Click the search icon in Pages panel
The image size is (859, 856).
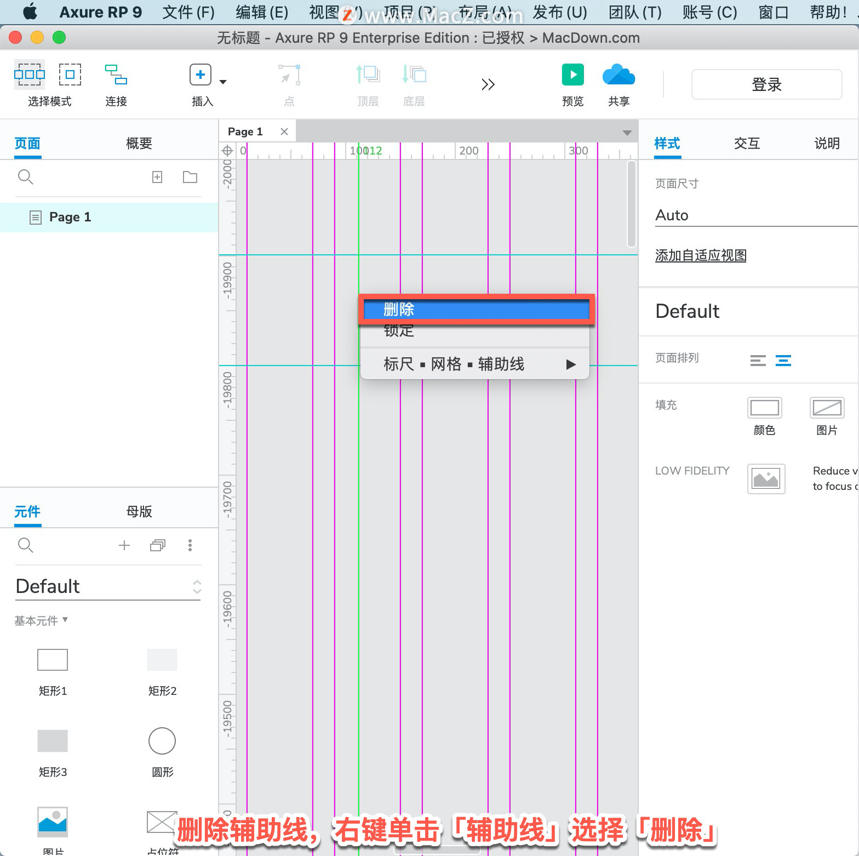click(x=26, y=177)
